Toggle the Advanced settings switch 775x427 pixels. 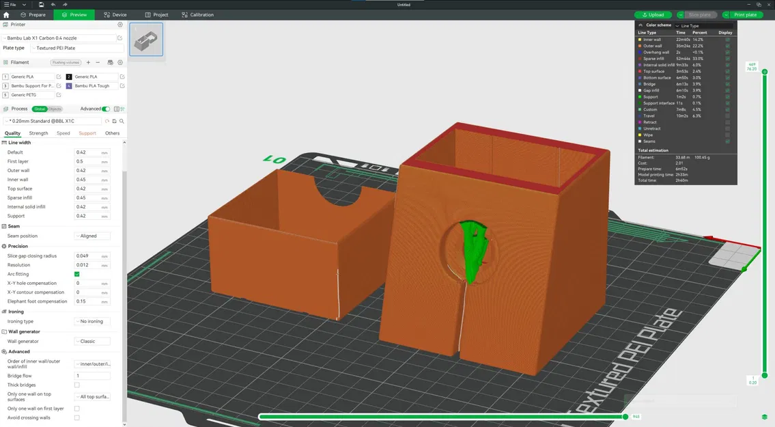click(106, 109)
